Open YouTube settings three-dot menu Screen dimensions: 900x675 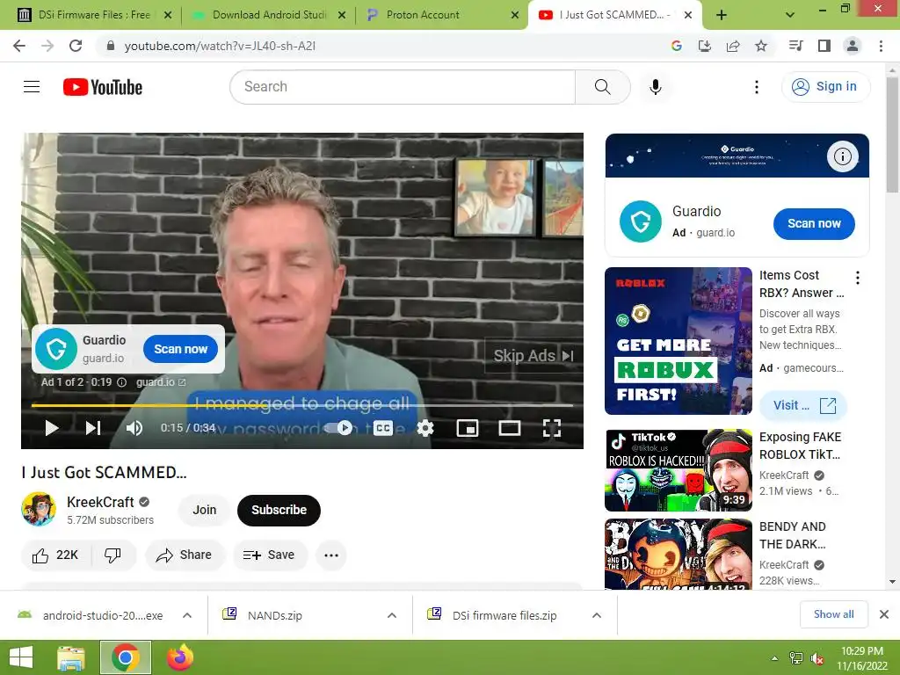757,87
